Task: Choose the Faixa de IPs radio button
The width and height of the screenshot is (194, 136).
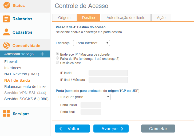Action: [57, 58]
